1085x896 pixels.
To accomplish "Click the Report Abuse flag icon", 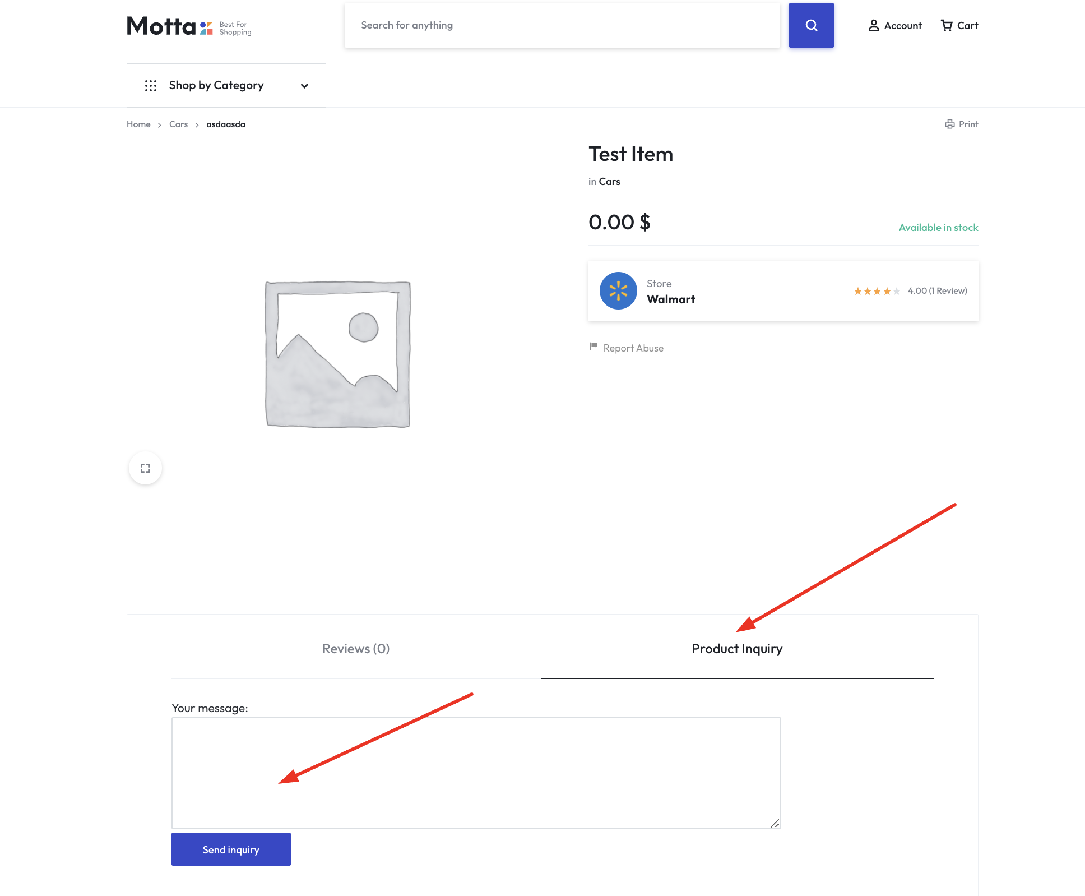I will coord(593,347).
